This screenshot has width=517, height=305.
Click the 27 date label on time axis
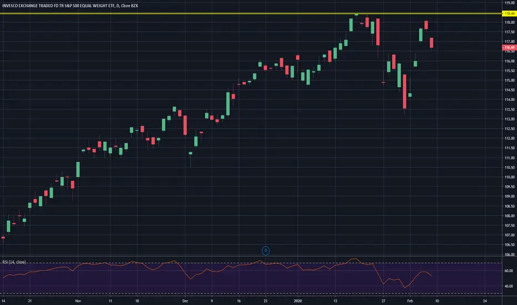tap(383, 301)
